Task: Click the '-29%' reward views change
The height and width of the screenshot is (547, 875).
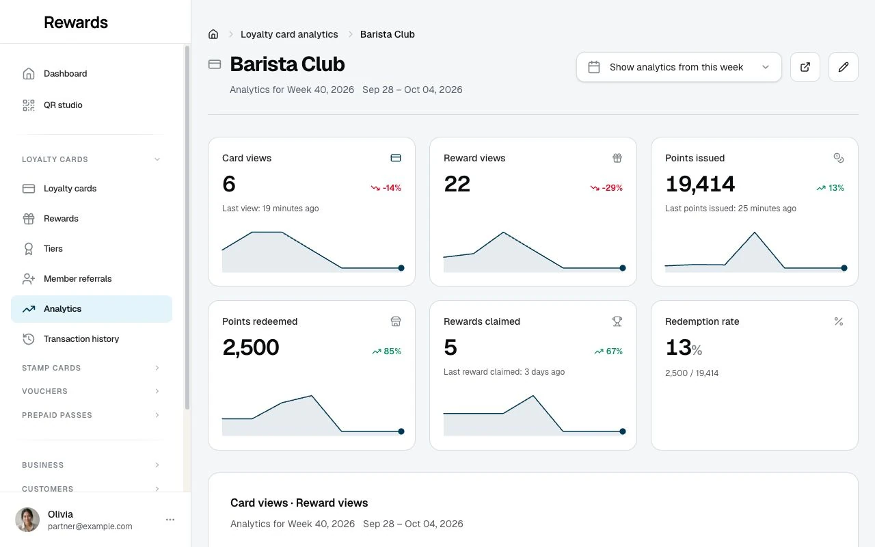Action: click(x=606, y=188)
